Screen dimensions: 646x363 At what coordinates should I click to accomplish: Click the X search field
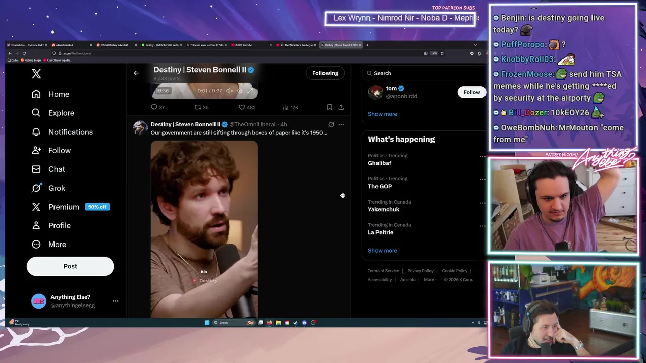(424, 73)
